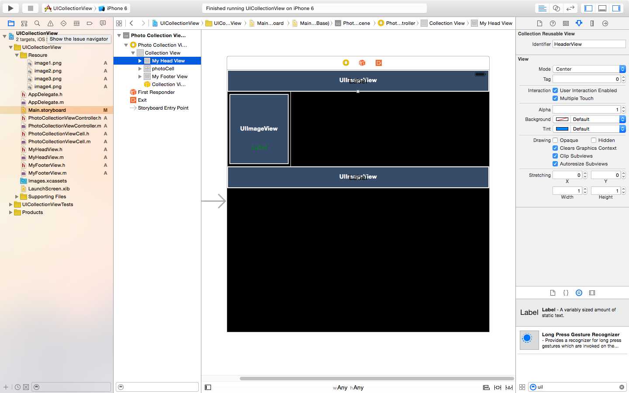Image resolution: width=629 pixels, height=393 pixels.
Task: Expand the UICollectionViewTests group
Action: (x=10, y=204)
